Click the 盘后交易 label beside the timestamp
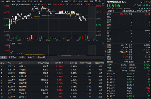This screenshot has height=99, width=151. pos(127,9)
